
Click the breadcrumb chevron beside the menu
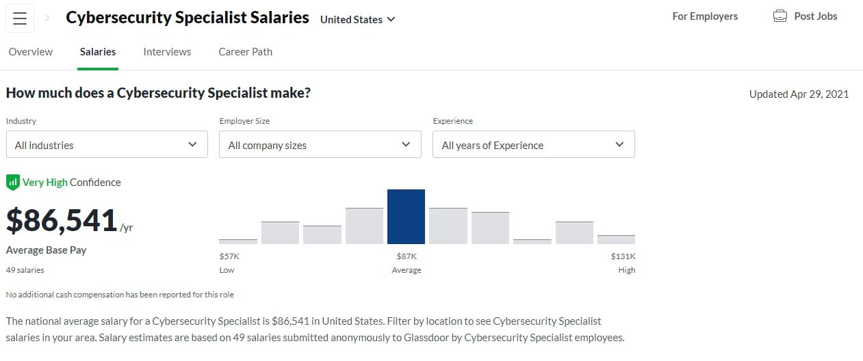click(x=47, y=18)
